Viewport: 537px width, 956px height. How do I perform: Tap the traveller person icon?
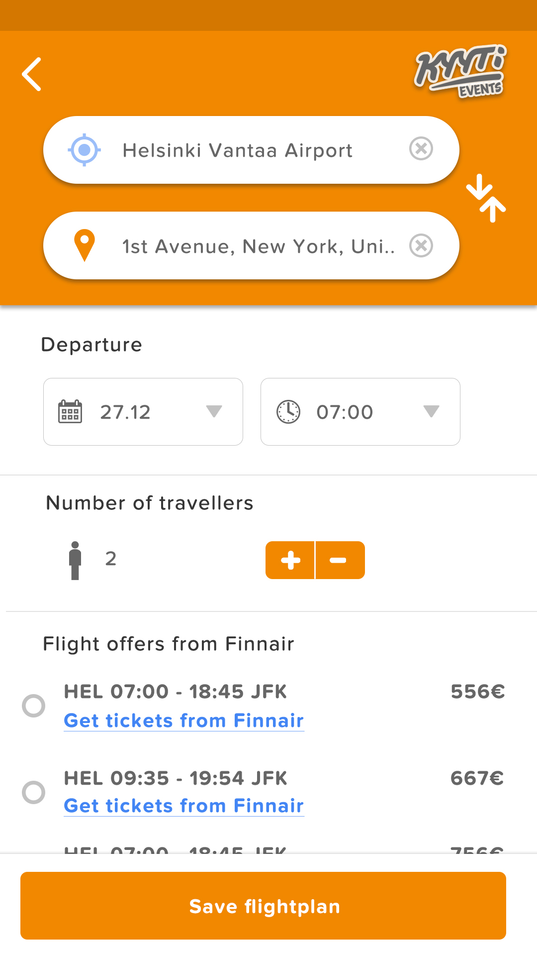pyautogui.click(x=75, y=561)
